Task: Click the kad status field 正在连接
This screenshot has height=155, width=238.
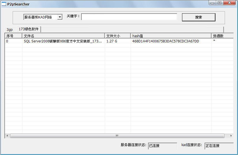Action: point(219,146)
